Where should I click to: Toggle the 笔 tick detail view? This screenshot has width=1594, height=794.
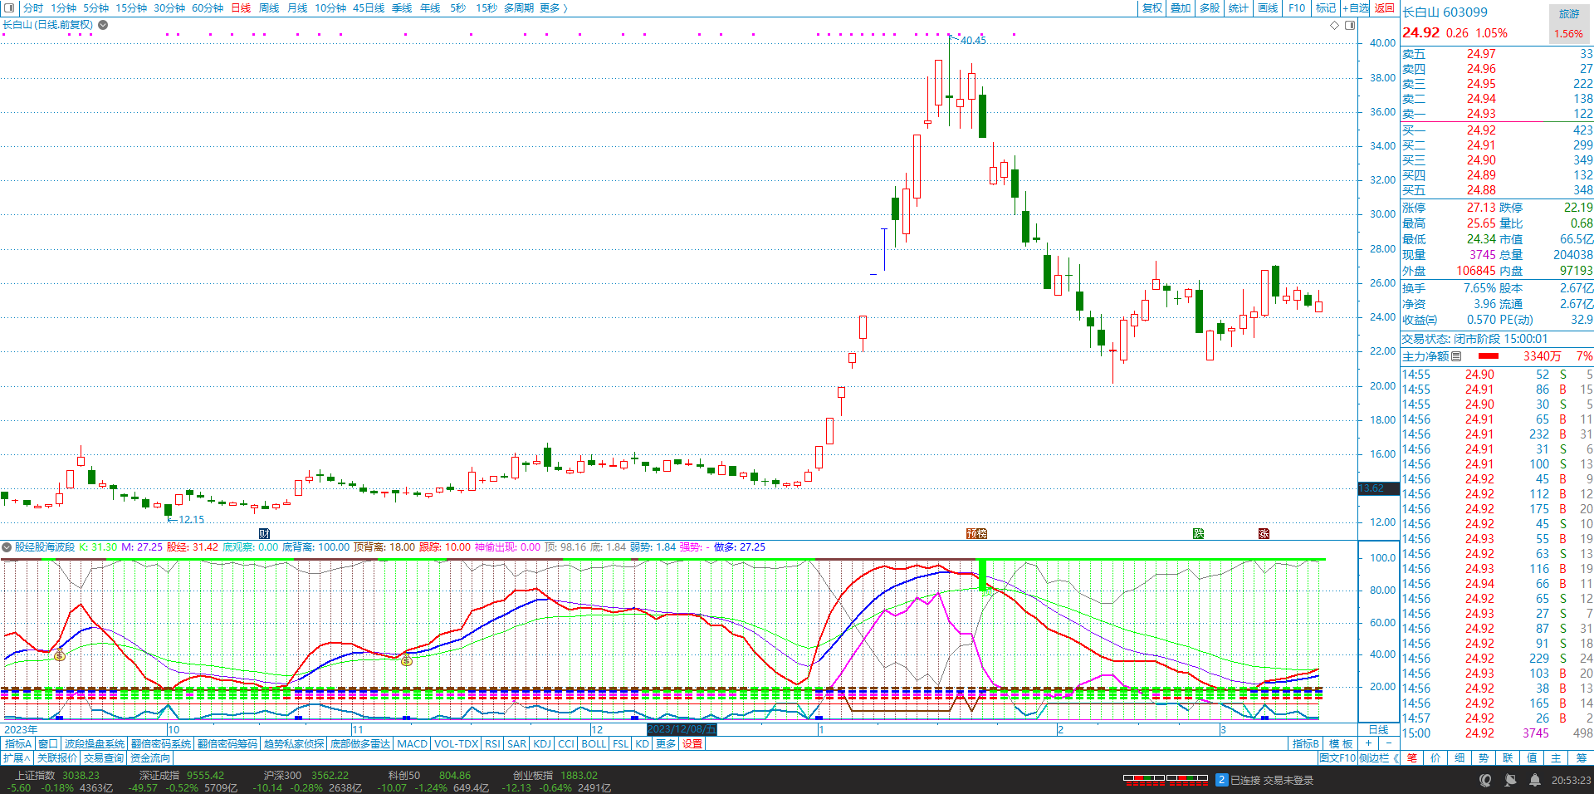tap(1412, 757)
